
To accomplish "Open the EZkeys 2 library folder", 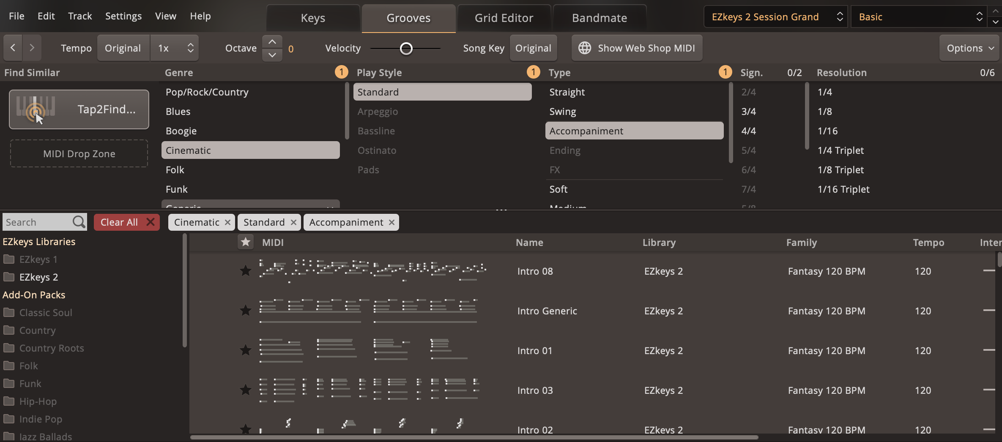I will [38, 277].
